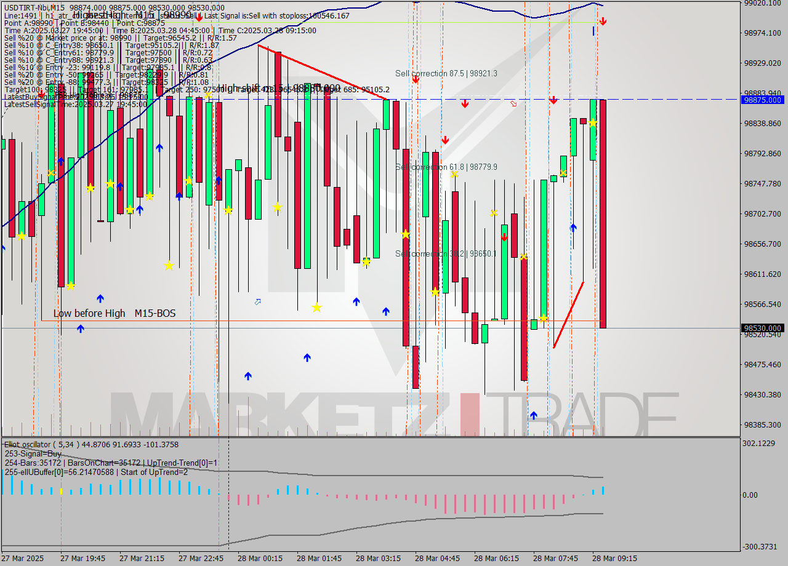Click the 28 Mar 03:15 time axis label

coord(377,559)
